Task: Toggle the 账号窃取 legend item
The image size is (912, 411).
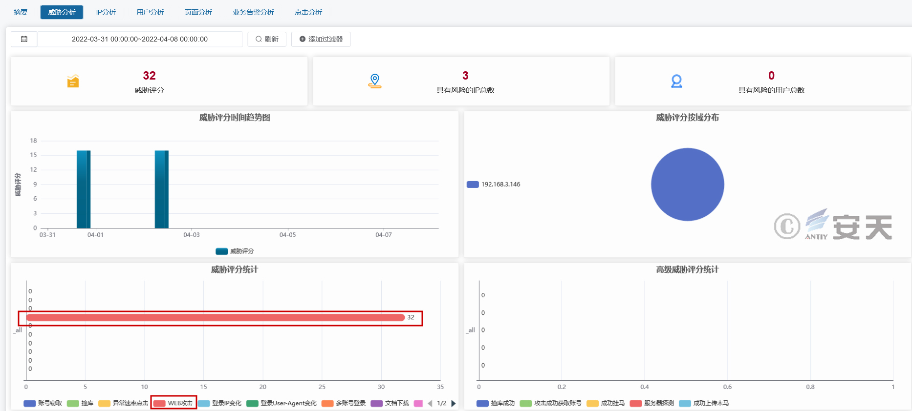Action: 43,403
